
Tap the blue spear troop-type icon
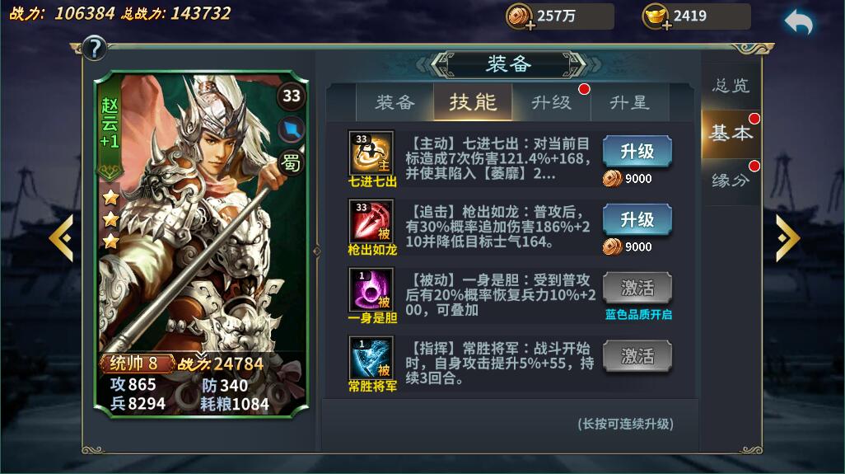(x=291, y=130)
